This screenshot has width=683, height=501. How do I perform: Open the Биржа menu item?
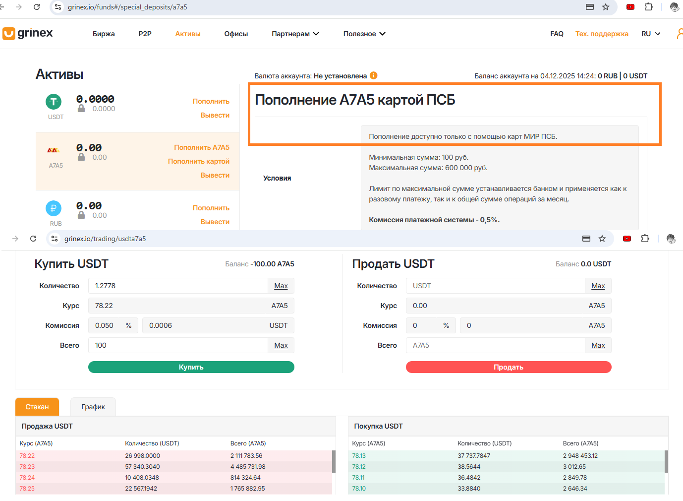(x=104, y=34)
